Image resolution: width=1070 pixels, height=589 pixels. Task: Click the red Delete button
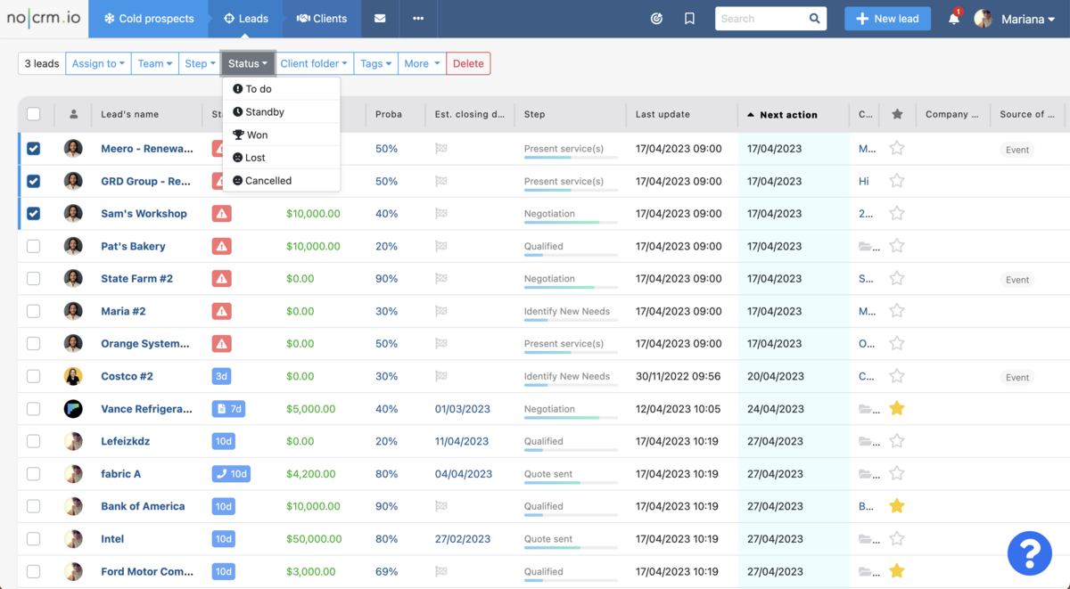[468, 63]
